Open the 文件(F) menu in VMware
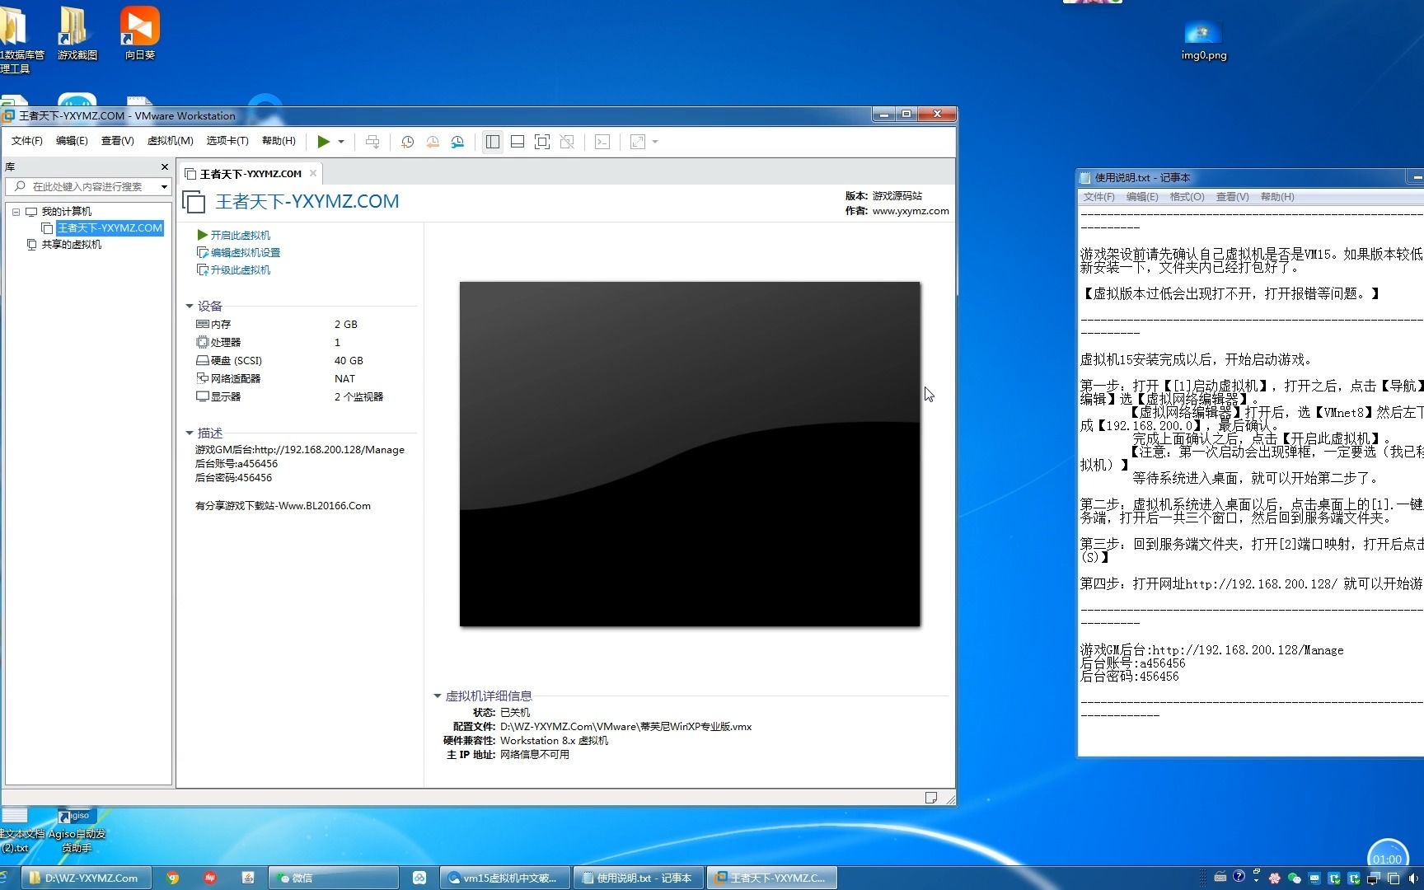 (x=27, y=141)
